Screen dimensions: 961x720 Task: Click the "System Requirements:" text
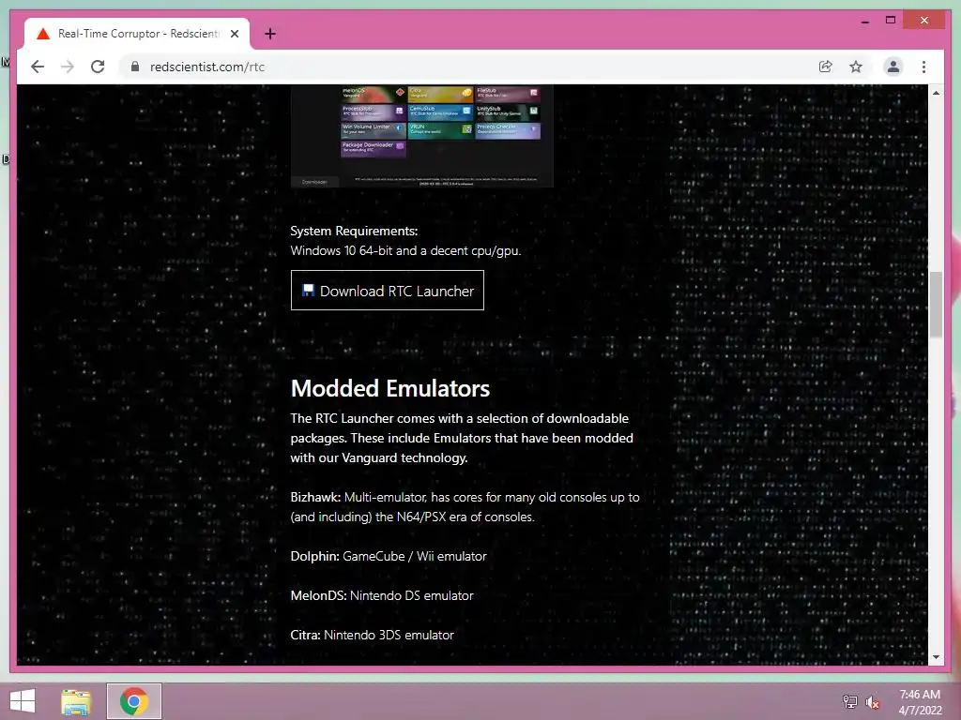(x=354, y=231)
